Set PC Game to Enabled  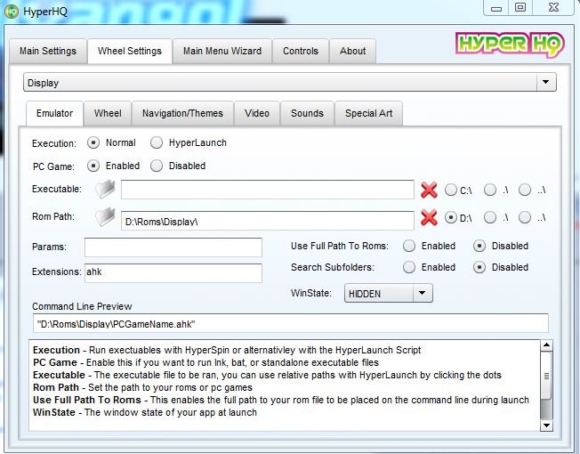coord(93,166)
